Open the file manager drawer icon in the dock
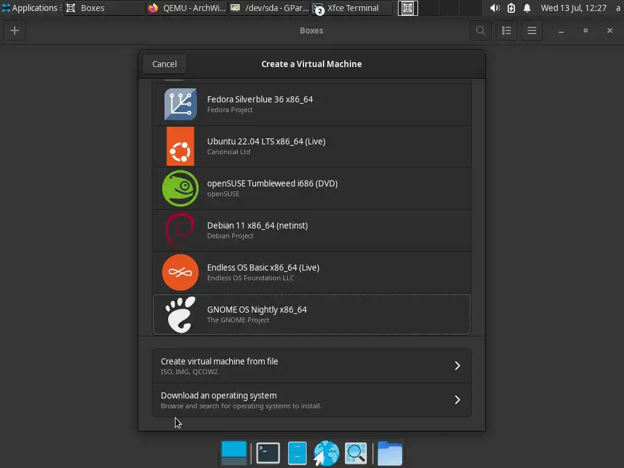This screenshot has height=468, width=624. click(x=297, y=453)
